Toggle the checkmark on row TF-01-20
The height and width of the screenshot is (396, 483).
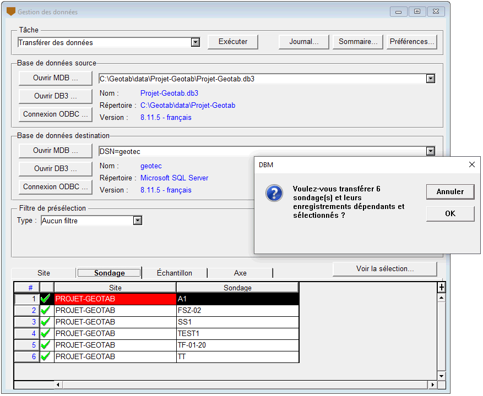point(46,345)
